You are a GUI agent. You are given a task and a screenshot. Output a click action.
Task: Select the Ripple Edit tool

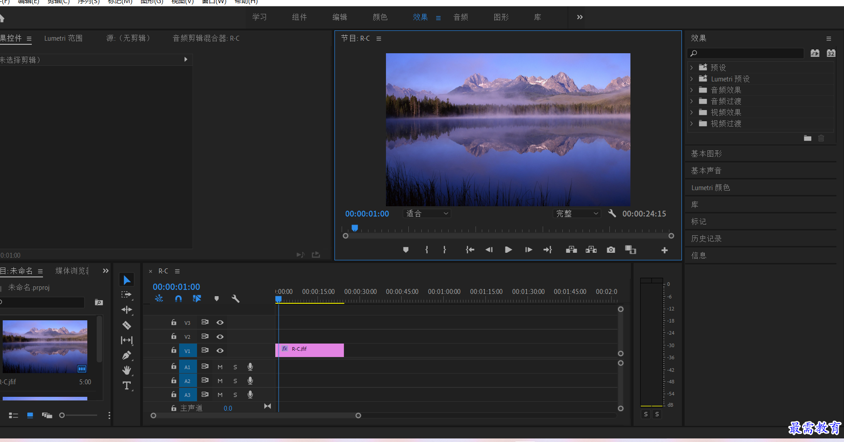[x=127, y=310]
